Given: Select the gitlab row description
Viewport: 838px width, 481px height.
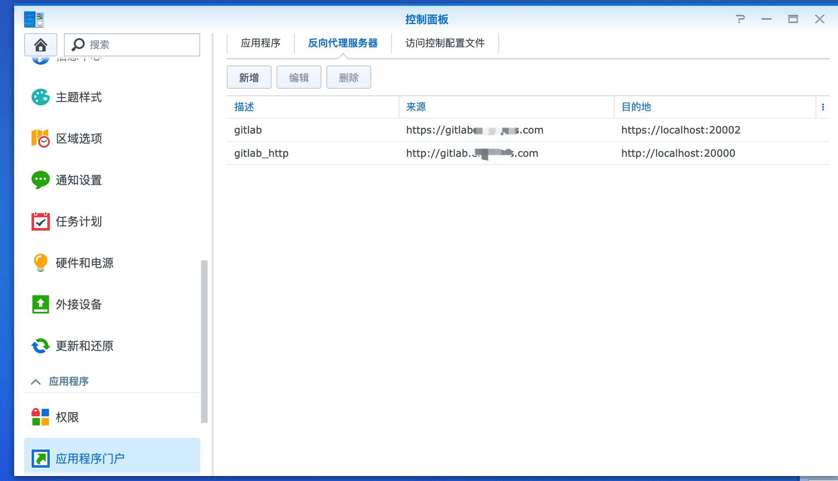Looking at the screenshot, I should click(248, 130).
